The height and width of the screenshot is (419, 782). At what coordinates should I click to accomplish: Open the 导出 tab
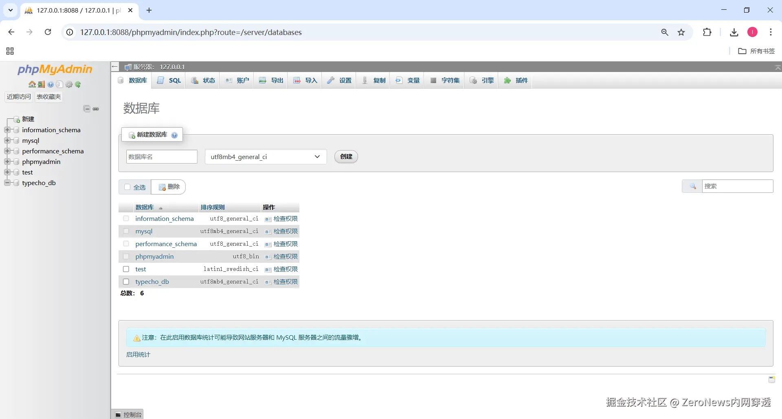click(x=271, y=81)
